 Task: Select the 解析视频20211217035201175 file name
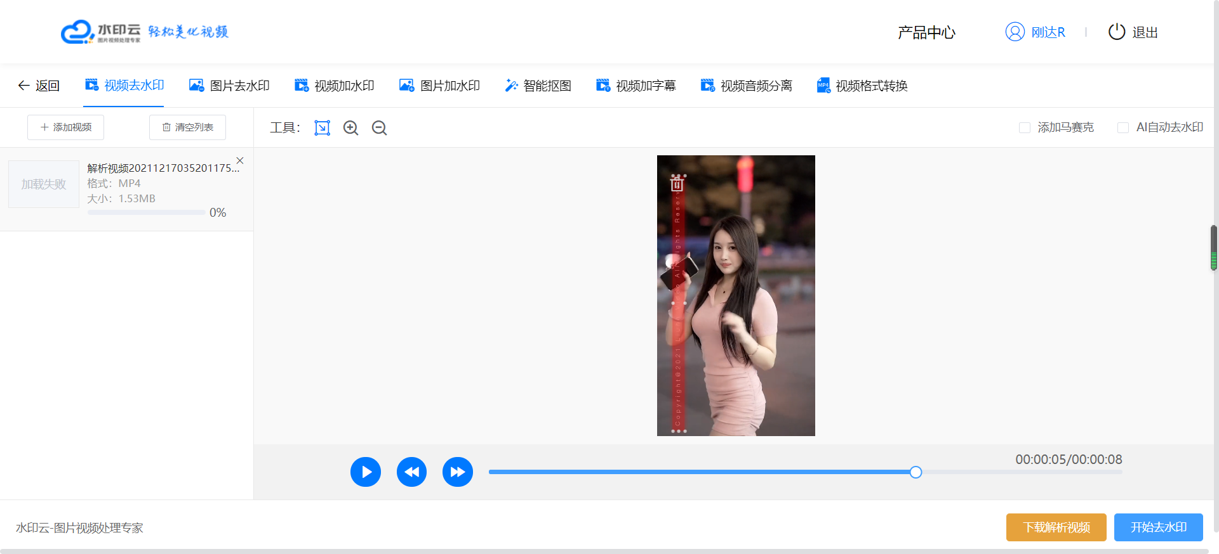[163, 168]
